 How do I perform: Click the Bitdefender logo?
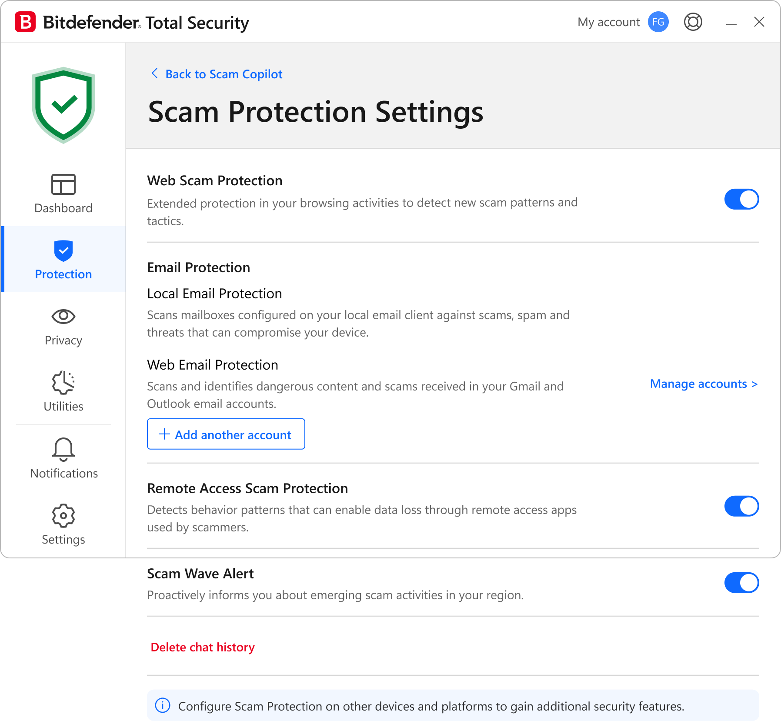tap(25, 22)
